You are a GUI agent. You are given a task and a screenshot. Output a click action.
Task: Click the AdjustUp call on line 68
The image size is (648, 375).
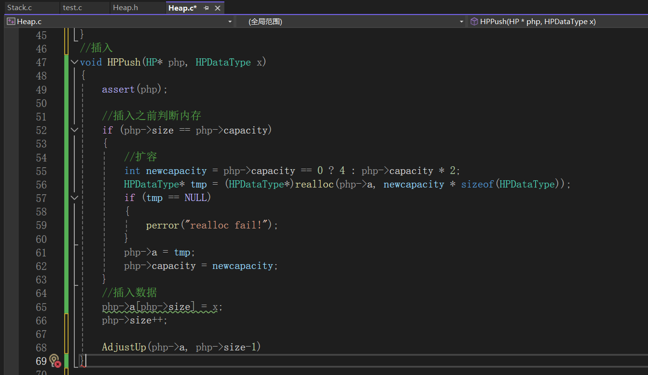(124, 347)
